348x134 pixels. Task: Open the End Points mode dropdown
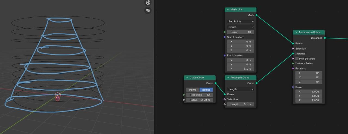click(x=241, y=21)
